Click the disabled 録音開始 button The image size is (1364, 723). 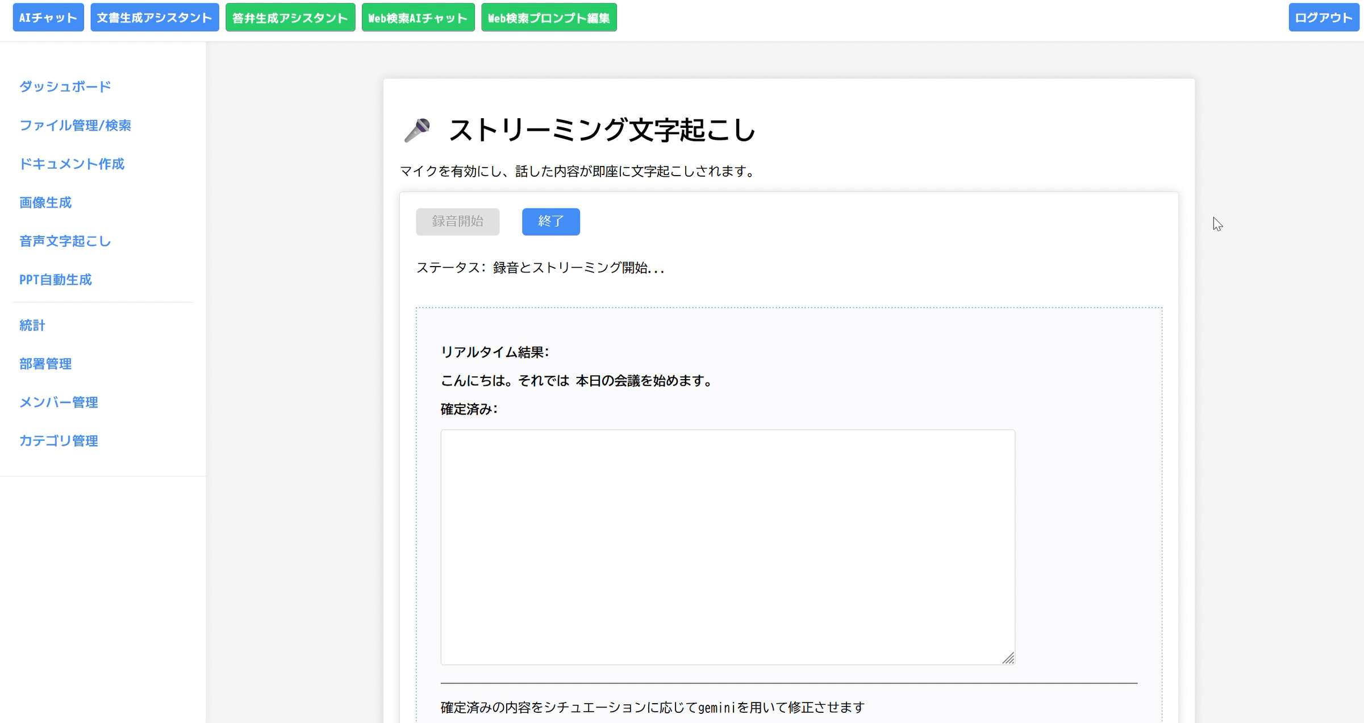(457, 221)
